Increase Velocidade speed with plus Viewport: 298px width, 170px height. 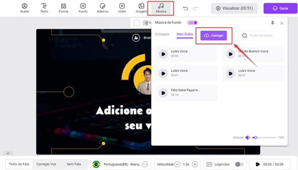click(195, 164)
